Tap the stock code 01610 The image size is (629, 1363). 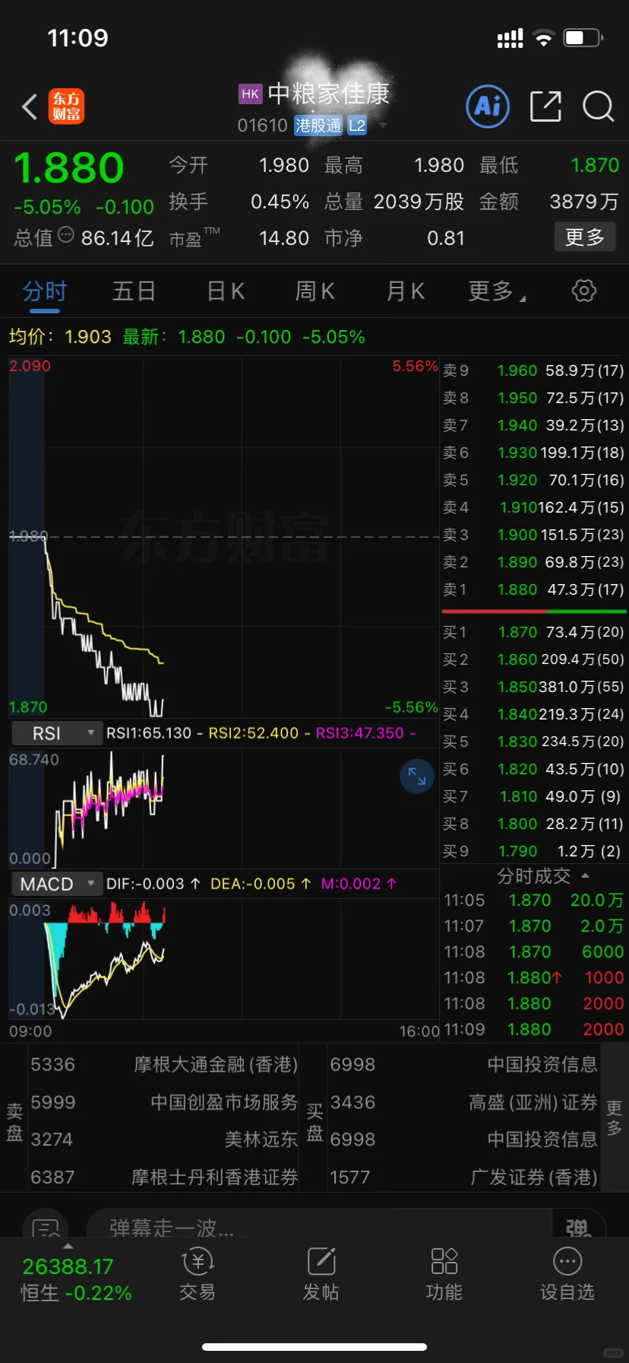coord(263,125)
